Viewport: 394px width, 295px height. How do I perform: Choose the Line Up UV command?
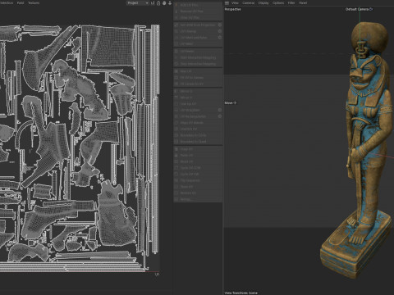click(x=198, y=104)
